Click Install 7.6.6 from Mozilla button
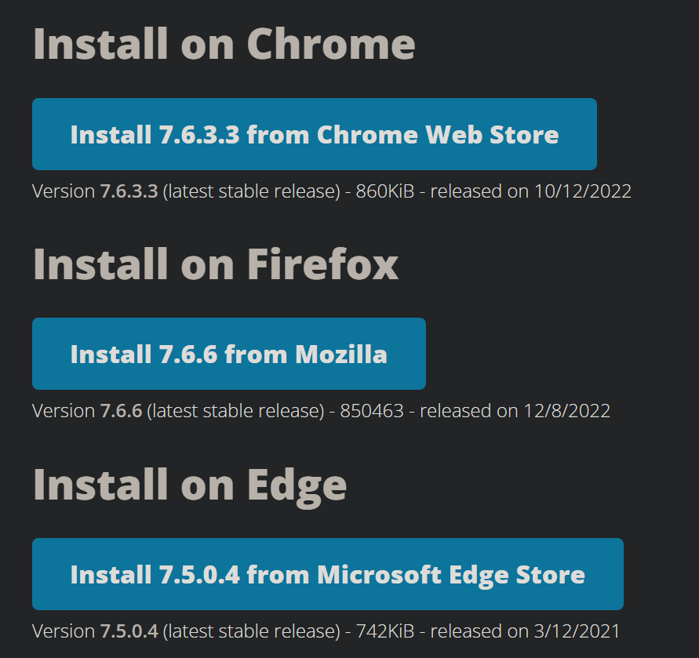 (228, 354)
